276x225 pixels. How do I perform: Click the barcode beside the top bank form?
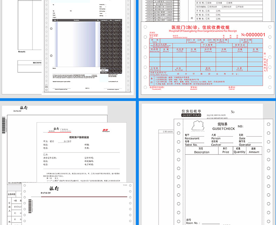4,125
